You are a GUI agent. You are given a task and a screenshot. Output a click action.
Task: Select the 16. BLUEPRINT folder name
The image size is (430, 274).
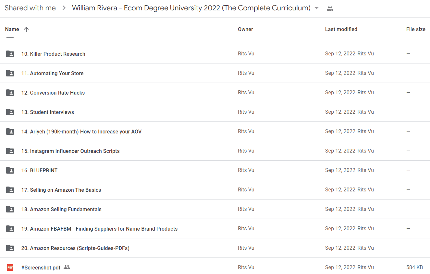(39, 170)
